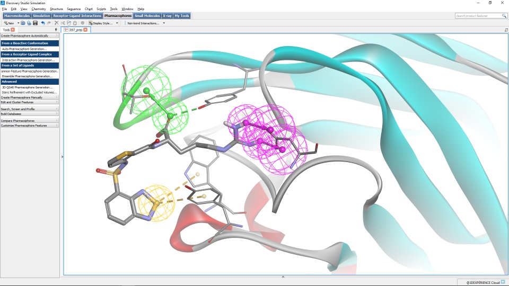Click Ensemble Pharmacophore Generation link
This screenshot has width=509, height=286.
27,76
